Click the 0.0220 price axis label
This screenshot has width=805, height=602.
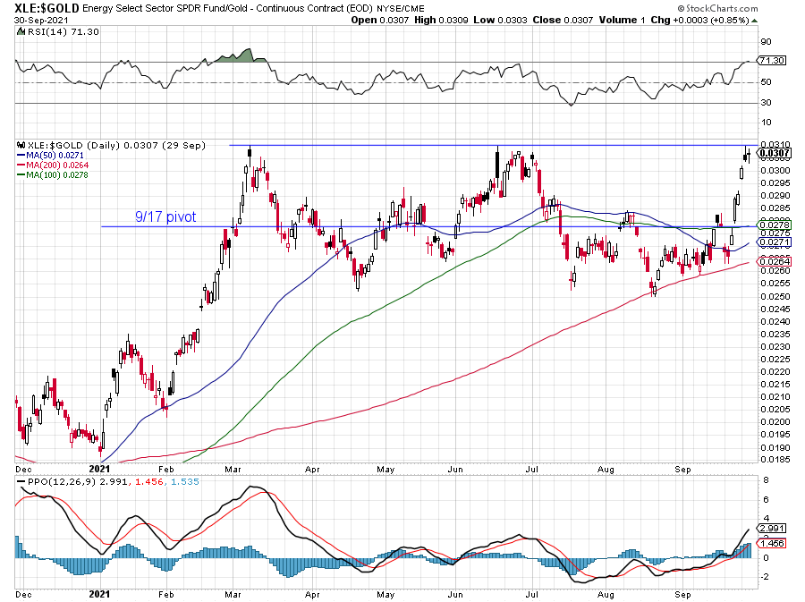point(775,372)
